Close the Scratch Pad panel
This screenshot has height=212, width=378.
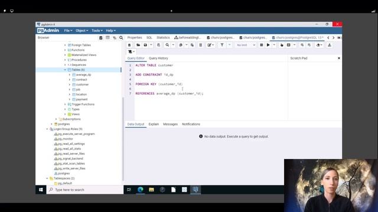pos(338,58)
